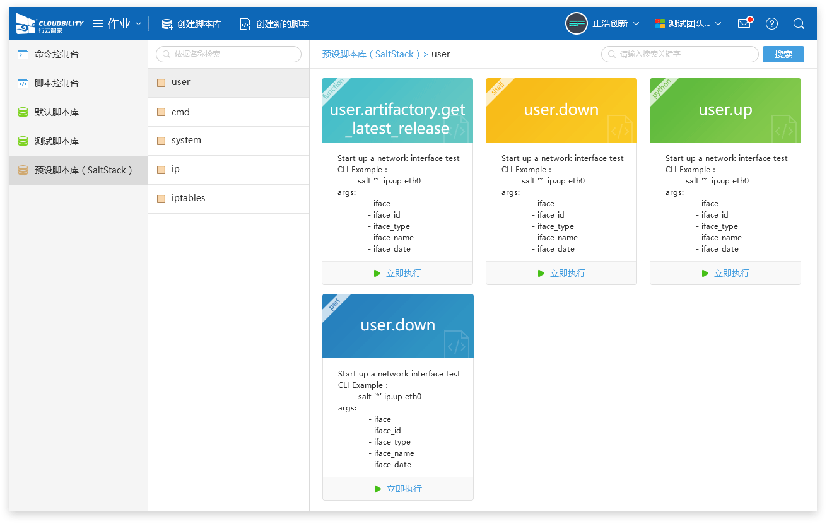This screenshot has width=827, height=524.
Task: Select 默认脚本库 in sidebar
Action: point(57,112)
